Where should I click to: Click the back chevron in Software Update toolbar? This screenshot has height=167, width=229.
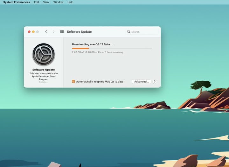click(x=46, y=32)
